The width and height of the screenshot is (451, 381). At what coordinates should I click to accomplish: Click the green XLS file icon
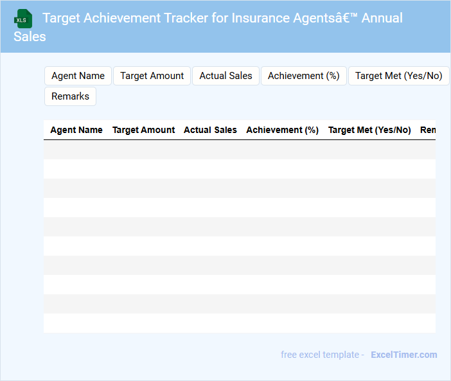[x=23, y=19]
